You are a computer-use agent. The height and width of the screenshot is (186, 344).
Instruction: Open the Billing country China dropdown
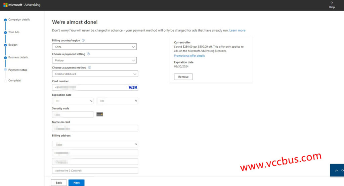pyautogui.click(x=95, y=47)
